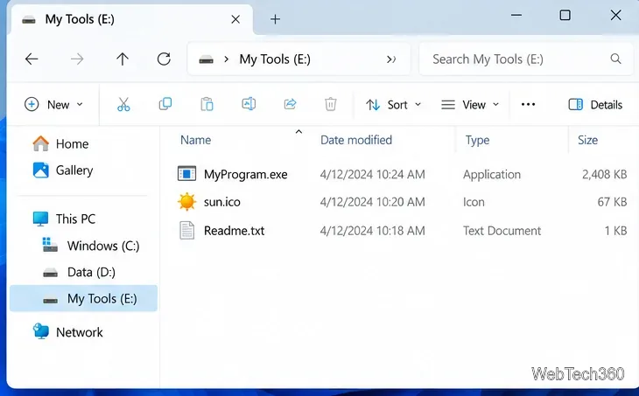The image size is (639, 396).
Task: Click the Home house icon in sidebar
Action: [41, 143]
